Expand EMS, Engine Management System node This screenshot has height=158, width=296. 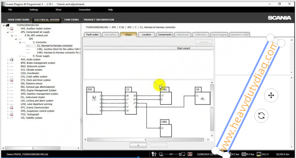tap(8, 90)
